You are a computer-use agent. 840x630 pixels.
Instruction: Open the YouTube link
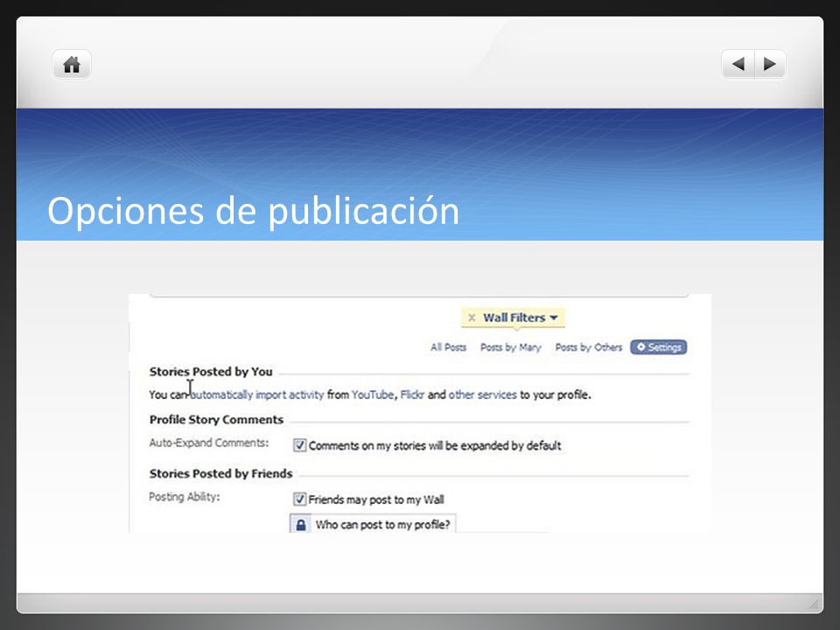[x=373, y=395]
